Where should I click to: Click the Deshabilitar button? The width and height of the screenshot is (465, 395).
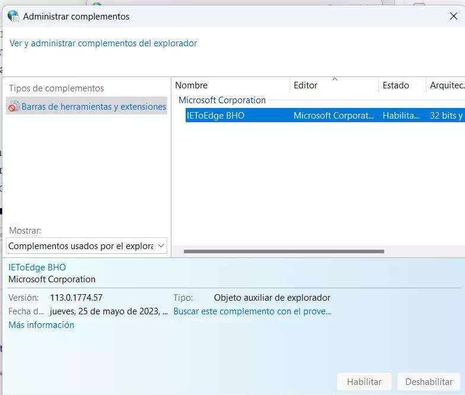pyautogui.click(x=429, y=382)
